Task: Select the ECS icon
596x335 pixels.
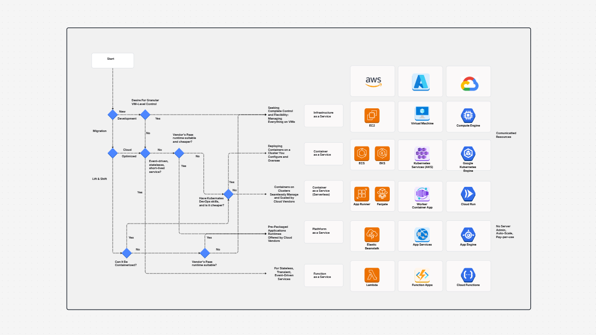Action: tap(361, 153)
